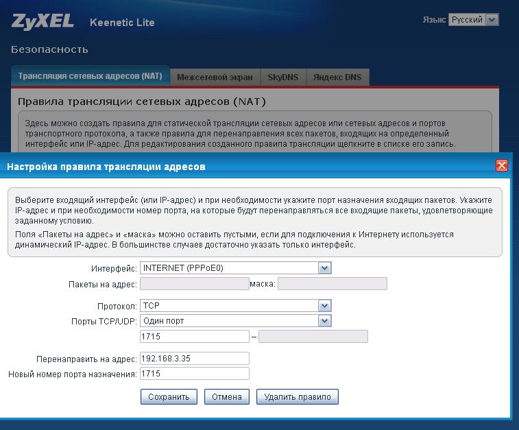This screenshot has height=430, width=519.
Task: Click the маска input field
Action: point(332,283)
